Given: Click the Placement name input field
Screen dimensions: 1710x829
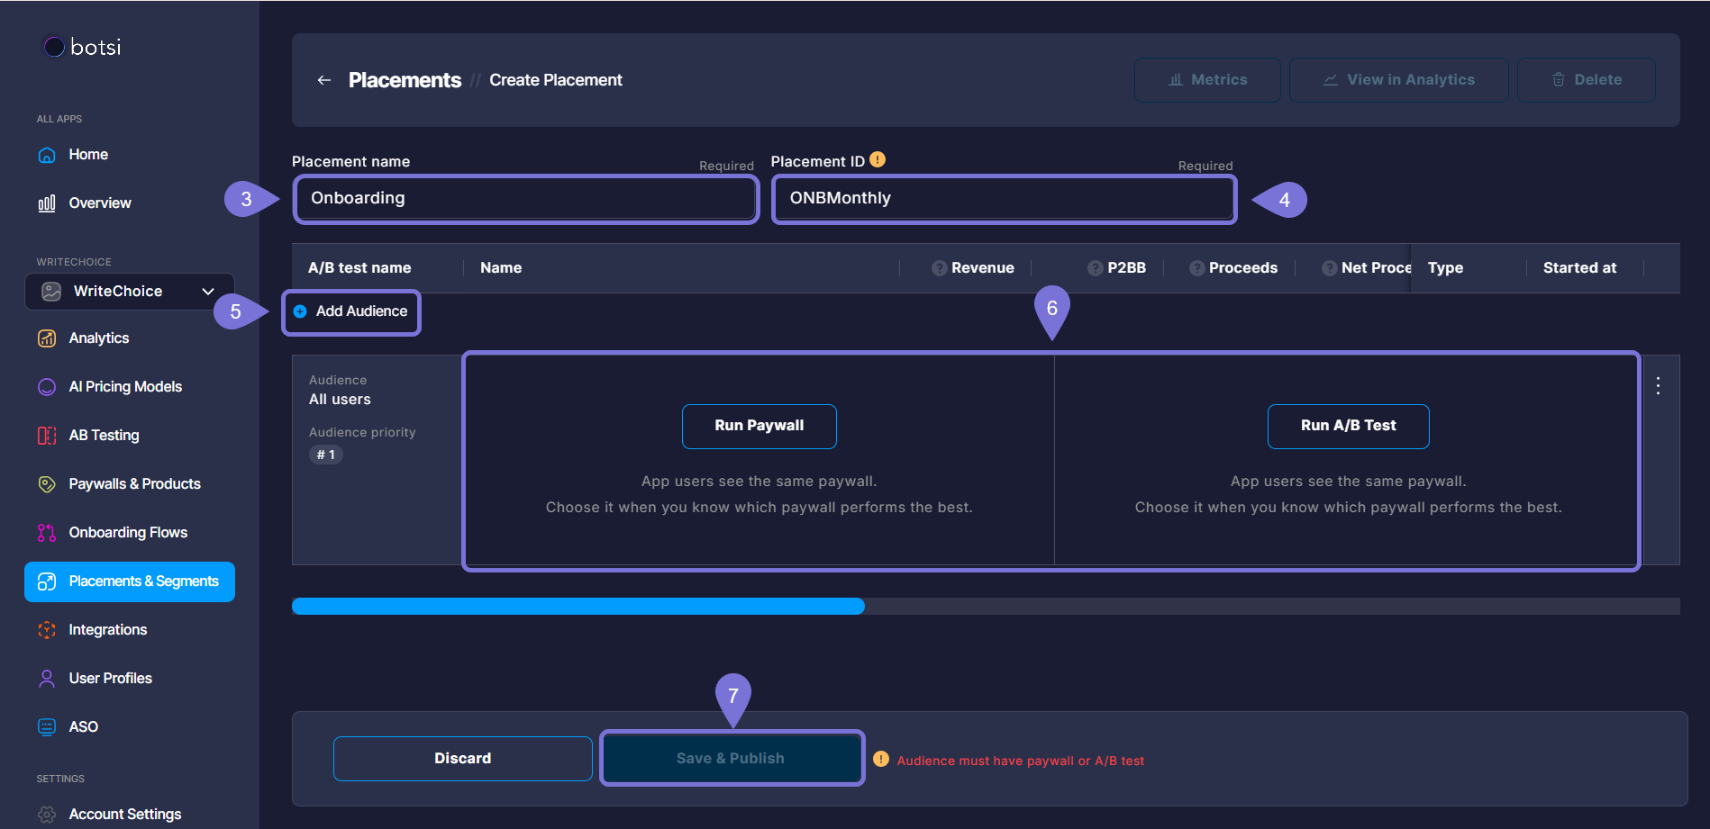Looking at the screenshot, I should [526, 199].
